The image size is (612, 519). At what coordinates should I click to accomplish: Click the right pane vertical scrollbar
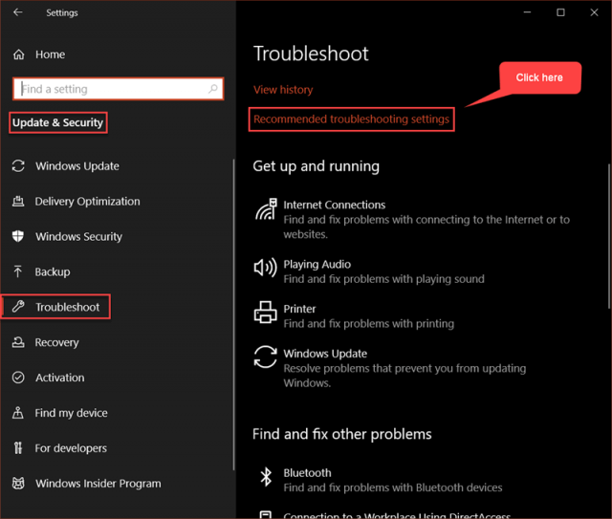coord(609,236)
